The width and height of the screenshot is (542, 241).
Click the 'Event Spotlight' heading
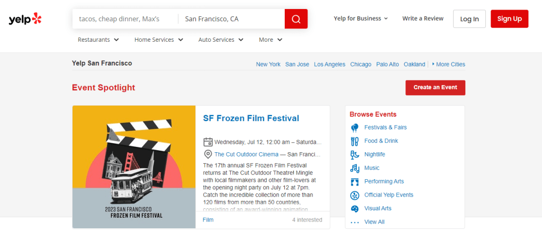click(103, 88)
